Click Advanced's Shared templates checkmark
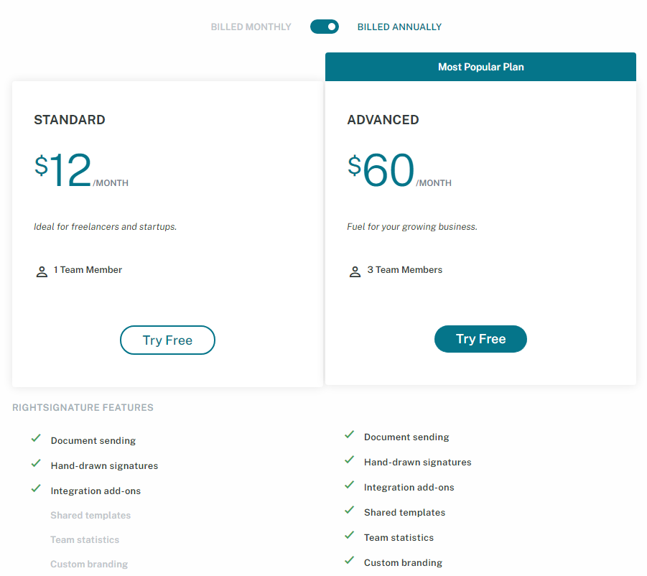The image size is (647, 576). (x=350, y=510)
